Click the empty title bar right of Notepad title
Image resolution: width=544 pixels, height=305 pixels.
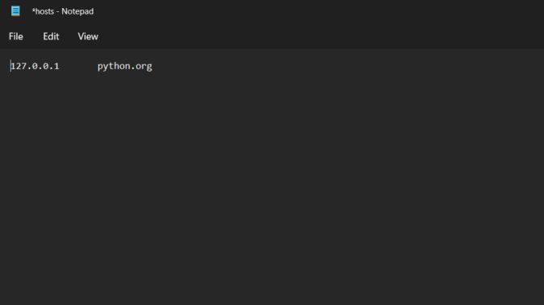[312, 11]
